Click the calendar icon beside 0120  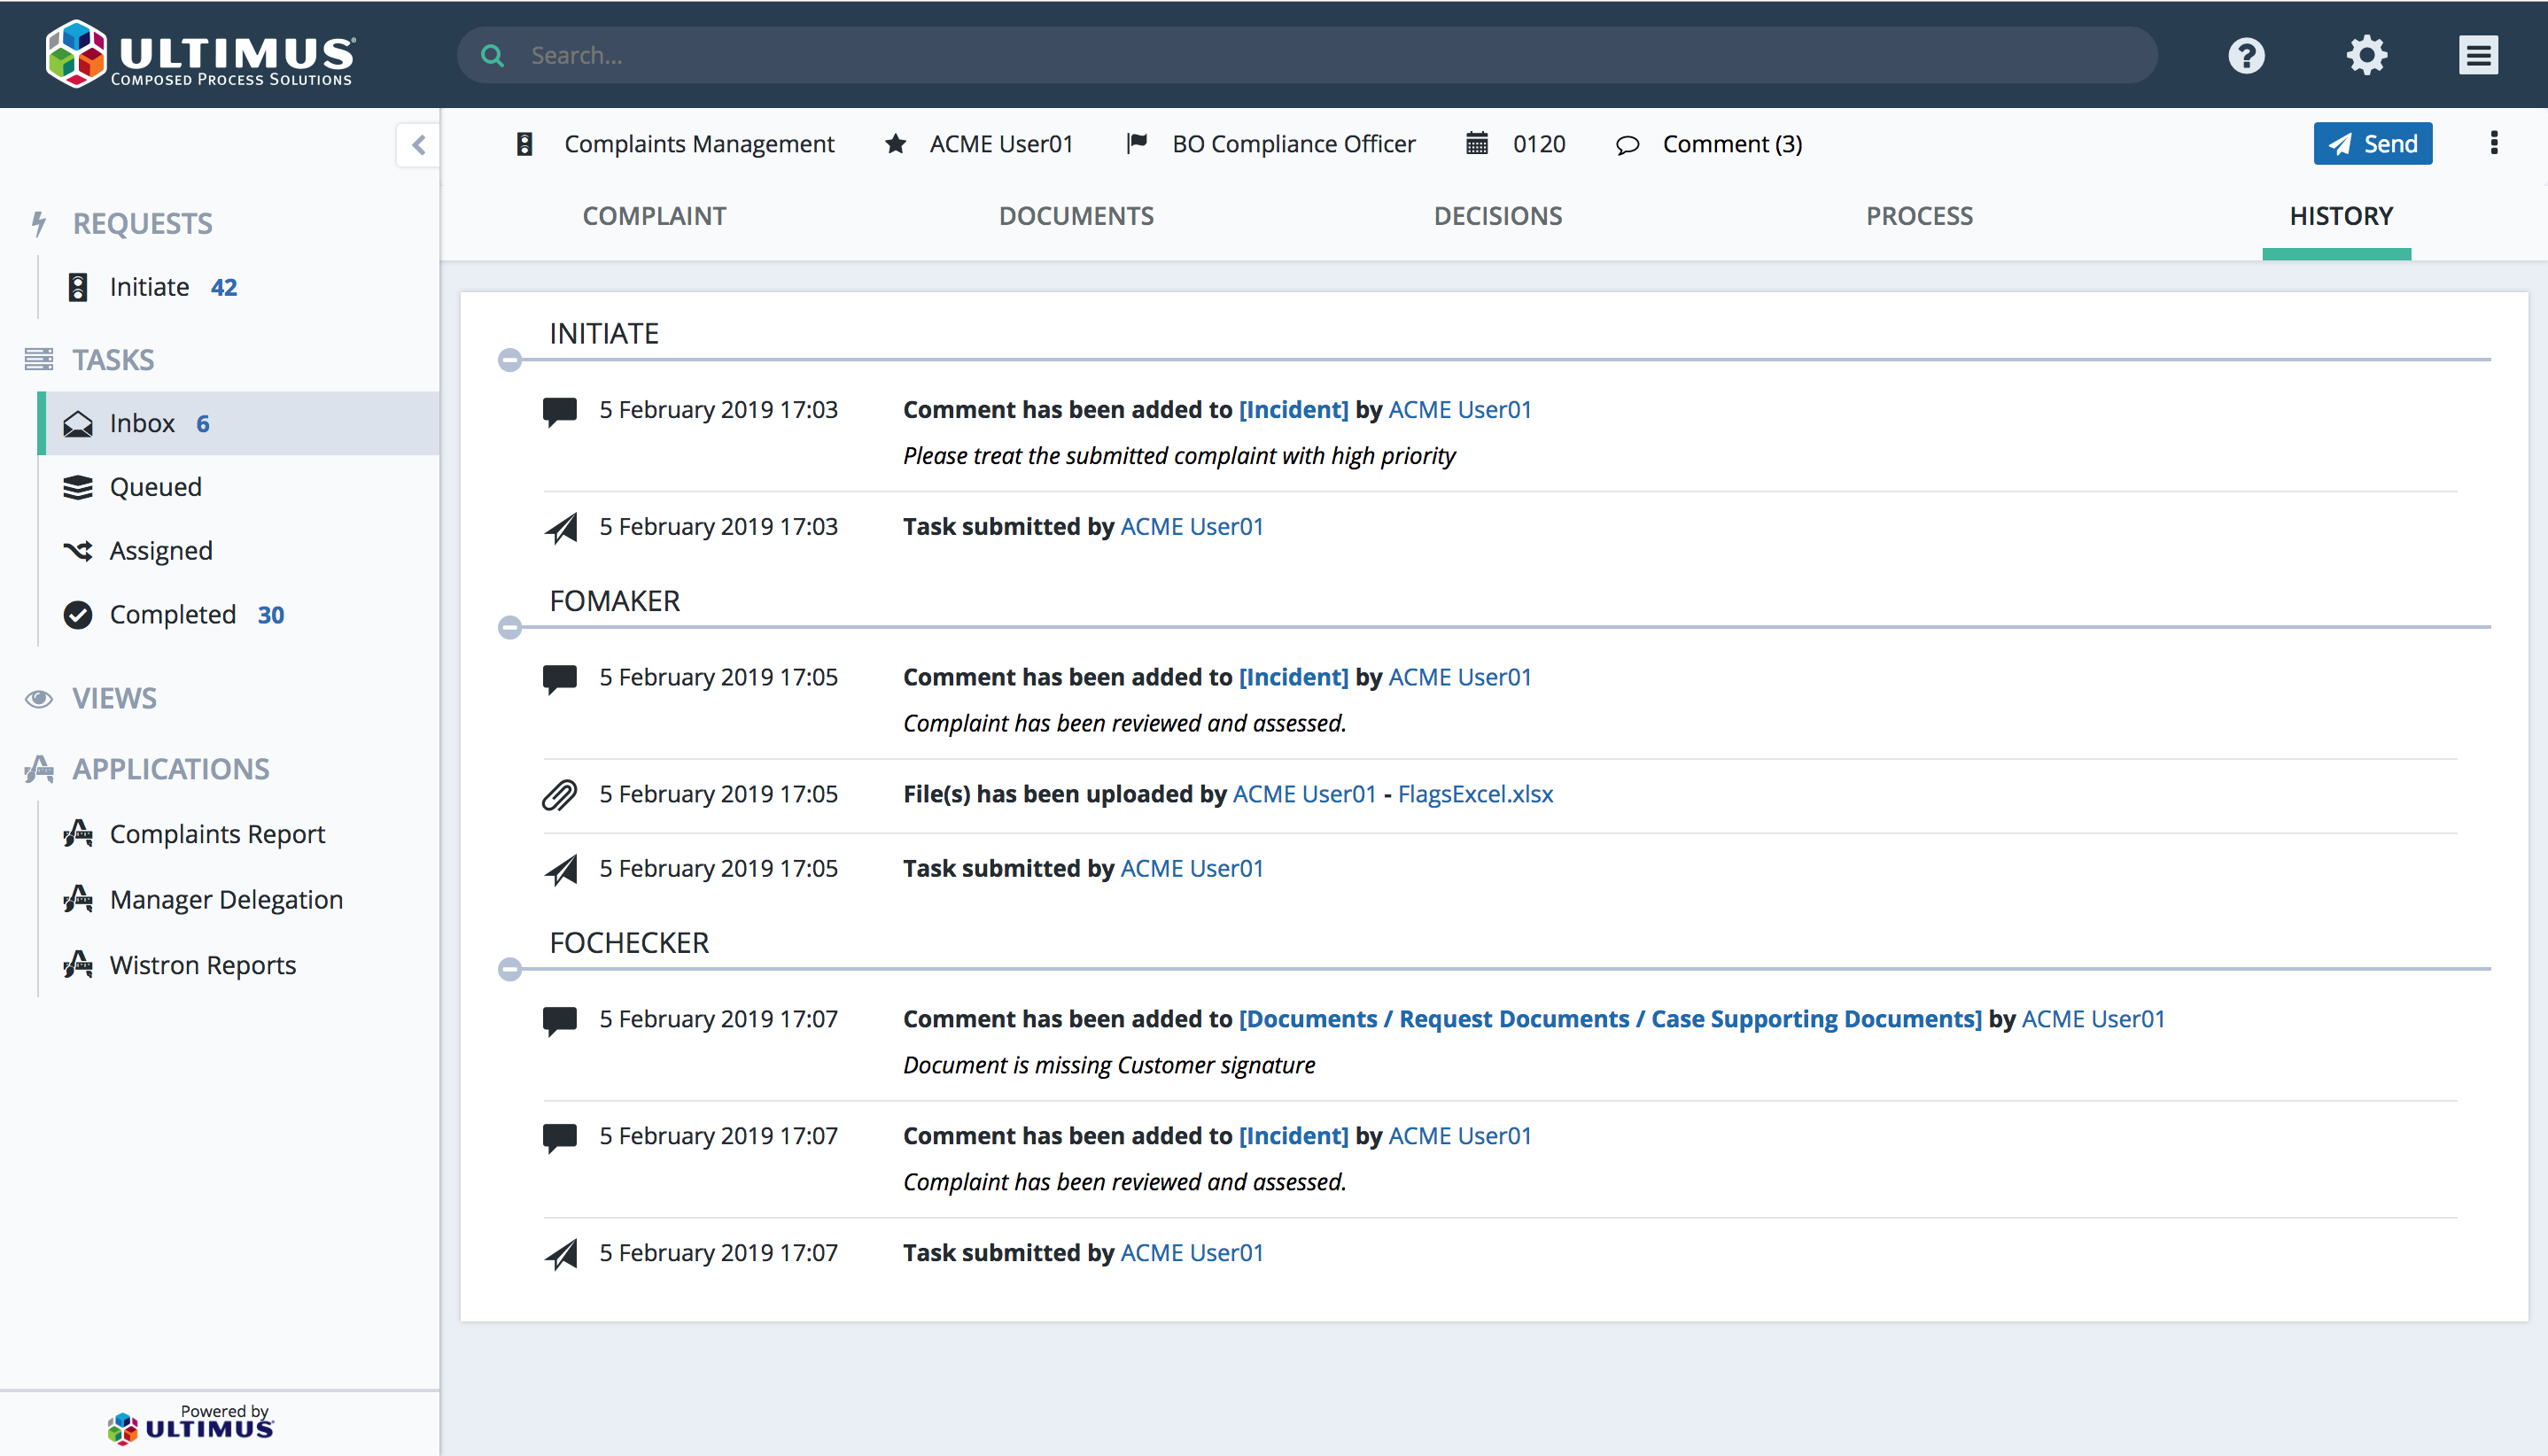coord(1477,143)
